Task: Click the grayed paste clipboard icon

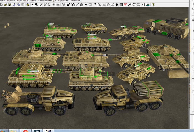Action: (x=23, y=5)
